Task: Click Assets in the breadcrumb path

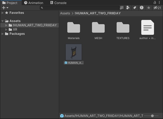Action: click(65, 13)
